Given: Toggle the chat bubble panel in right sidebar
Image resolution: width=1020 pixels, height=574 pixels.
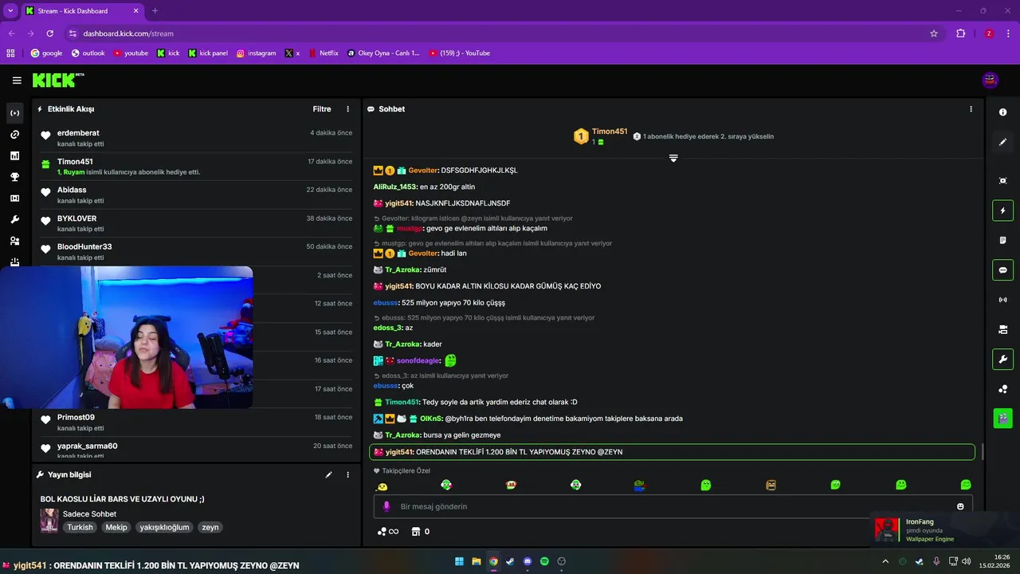Looking at the screenshot, I should pos(1002,270).
